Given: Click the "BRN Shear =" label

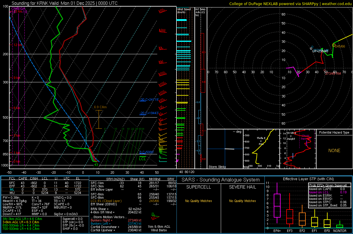Looking at the screenshot, I should point(100,209).
